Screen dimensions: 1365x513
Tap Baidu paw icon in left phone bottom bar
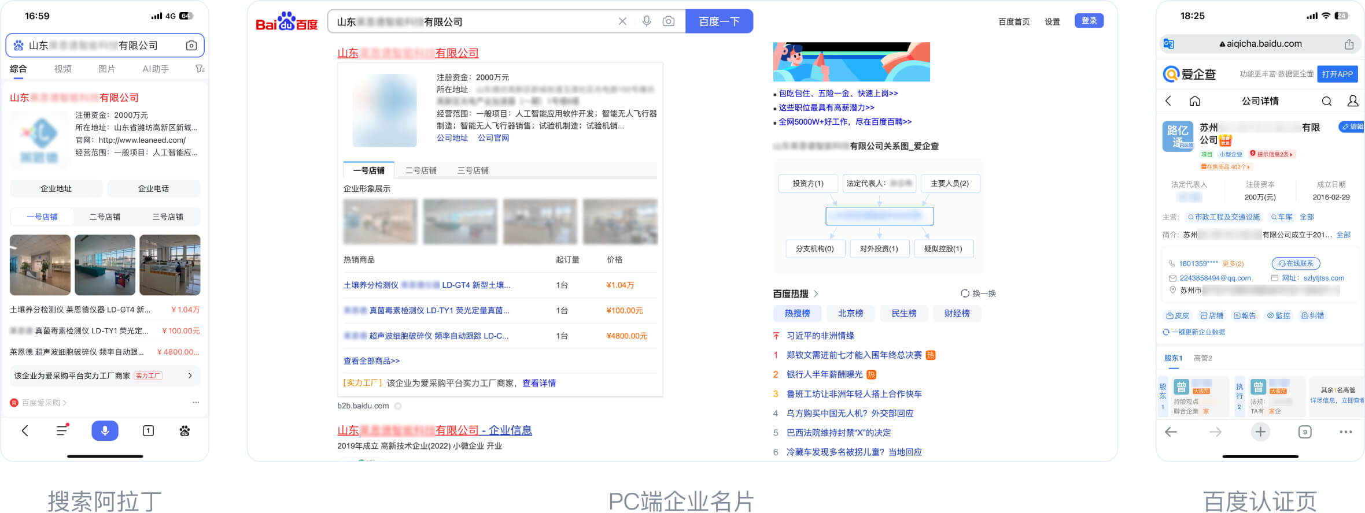[185, 430]
